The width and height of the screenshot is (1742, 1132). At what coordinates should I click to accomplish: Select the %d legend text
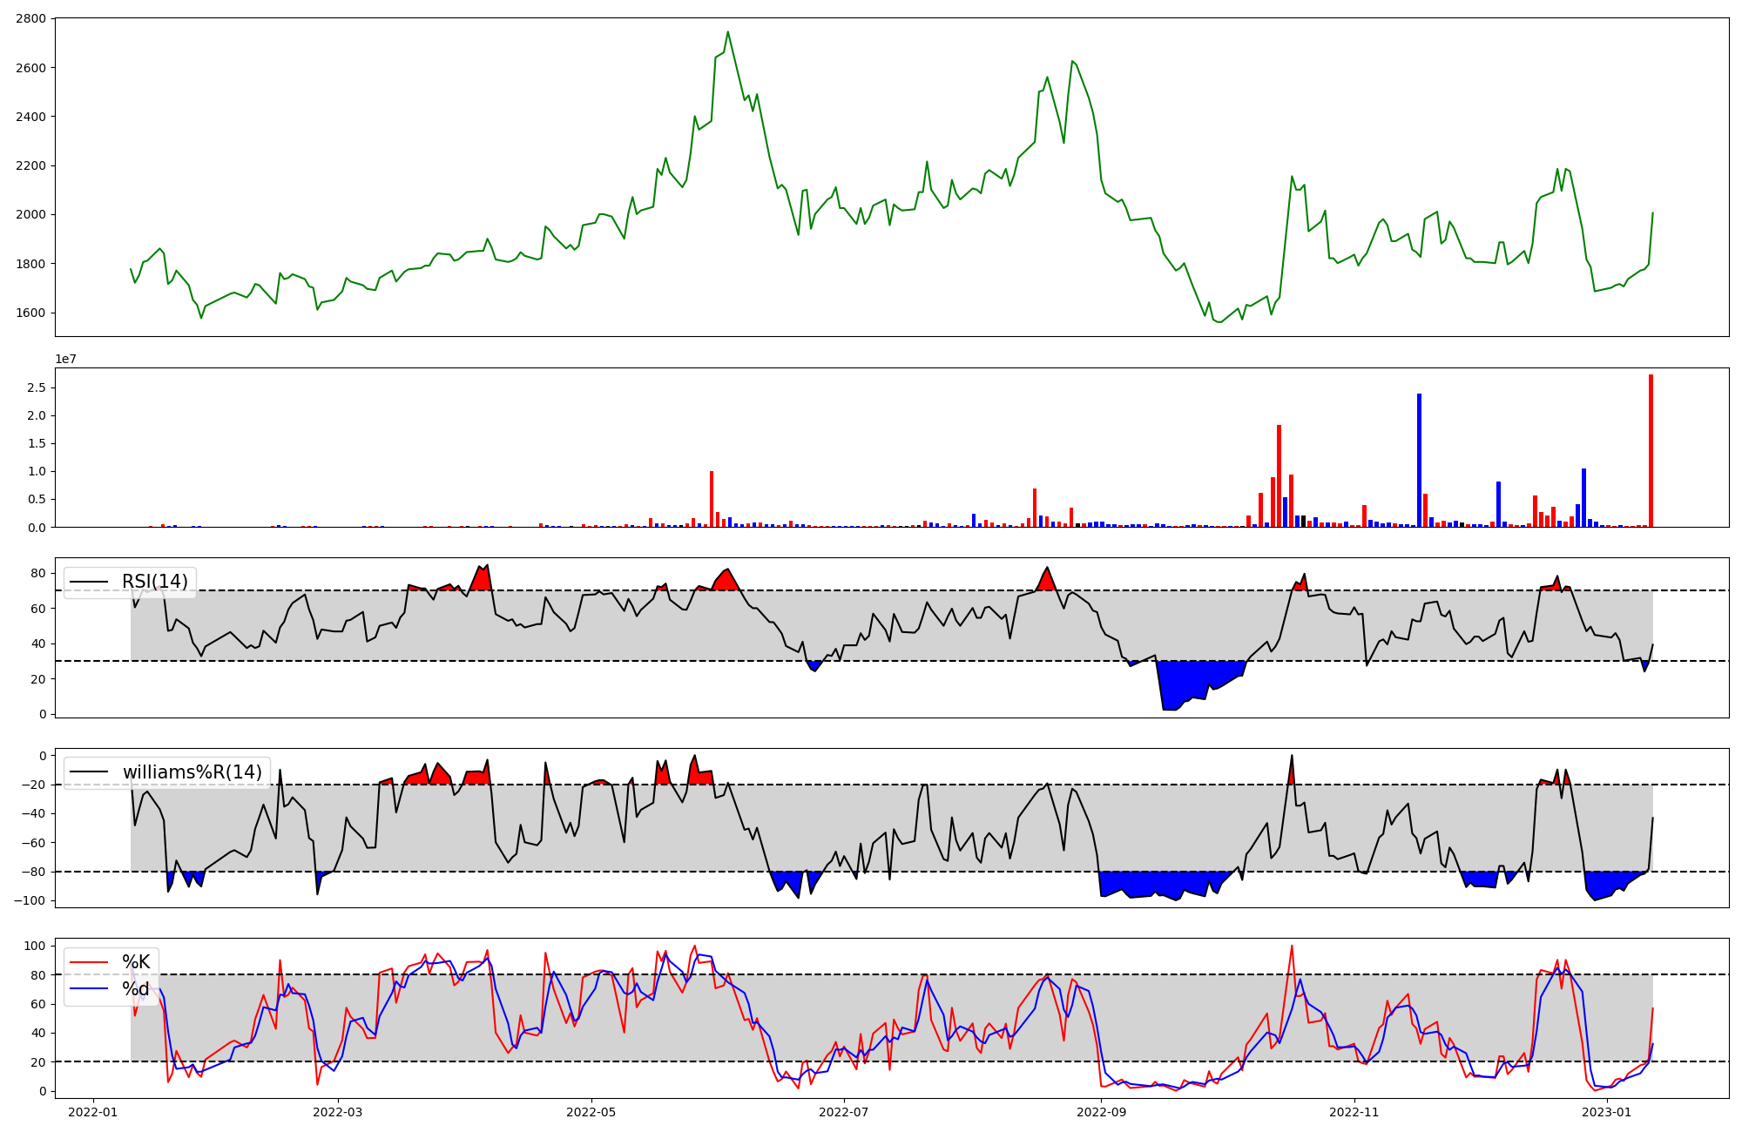click(x=135, y=988)
